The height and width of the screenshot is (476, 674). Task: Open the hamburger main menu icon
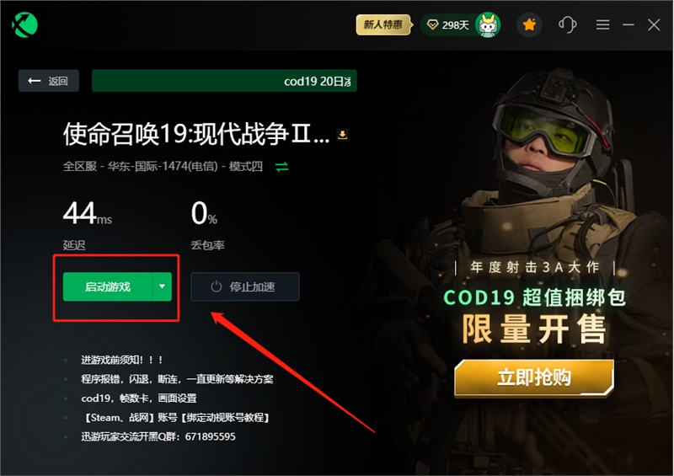click(x=602, y=25)
